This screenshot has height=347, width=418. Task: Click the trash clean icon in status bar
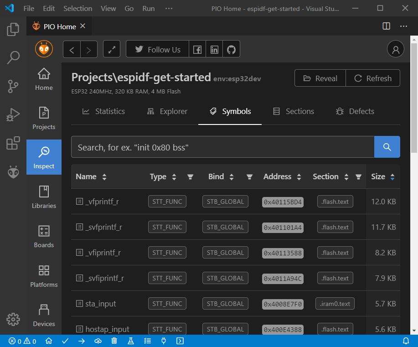click(114, 341)
